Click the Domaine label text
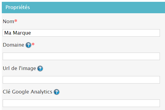 [13, 45]
